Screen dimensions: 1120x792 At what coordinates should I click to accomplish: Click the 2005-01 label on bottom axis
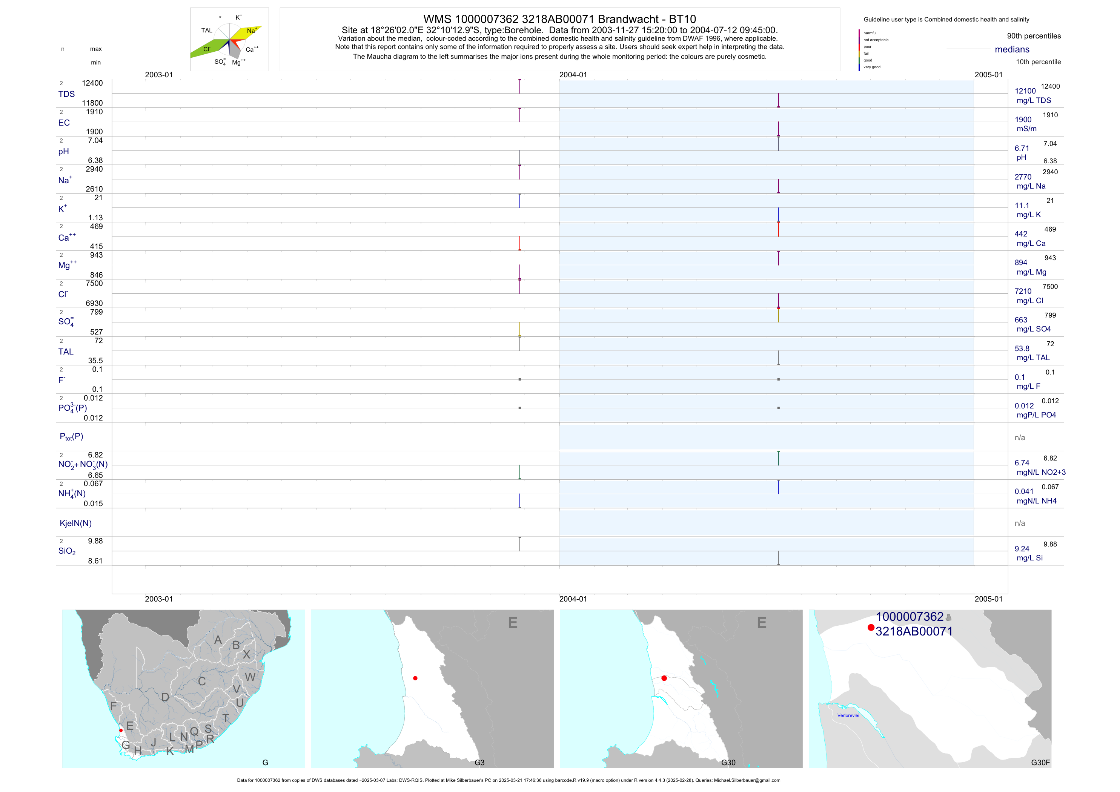[988, 599]
